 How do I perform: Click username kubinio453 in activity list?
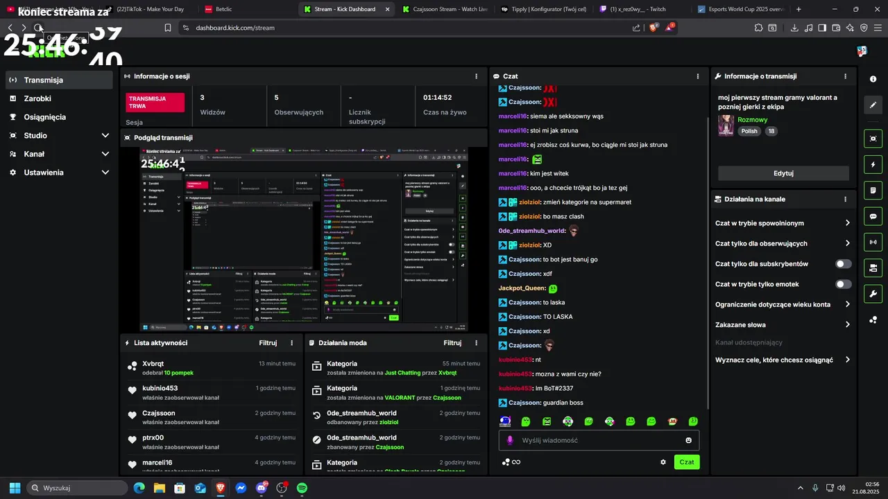point(160,388)
